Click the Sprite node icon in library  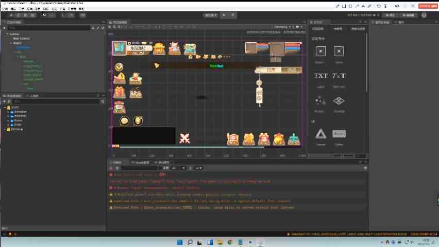click(320, 51)
